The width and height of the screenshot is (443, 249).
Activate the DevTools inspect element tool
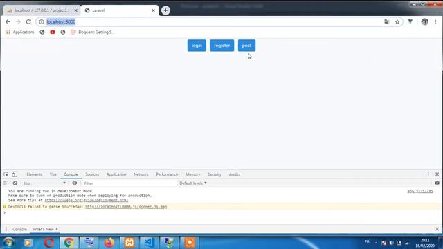tap(6, 174)
